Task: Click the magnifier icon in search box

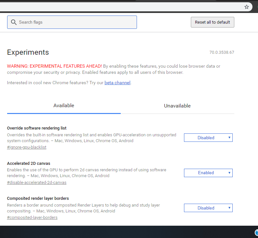Action: pos(14,22)
